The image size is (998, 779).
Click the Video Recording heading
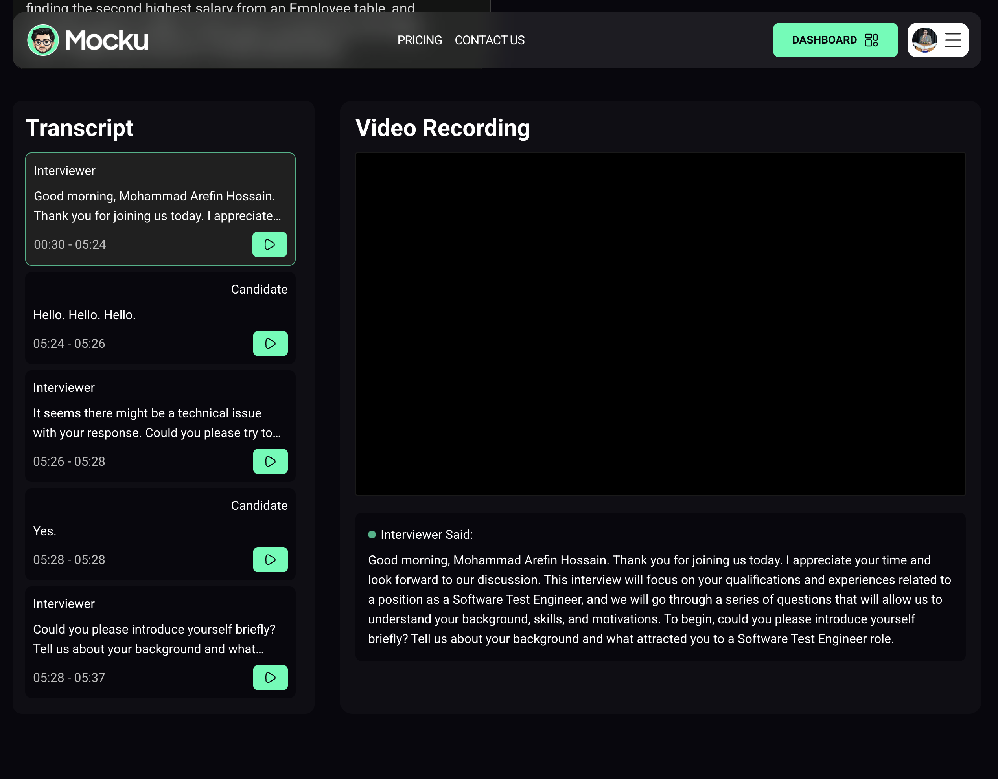(x=442, y=127)
